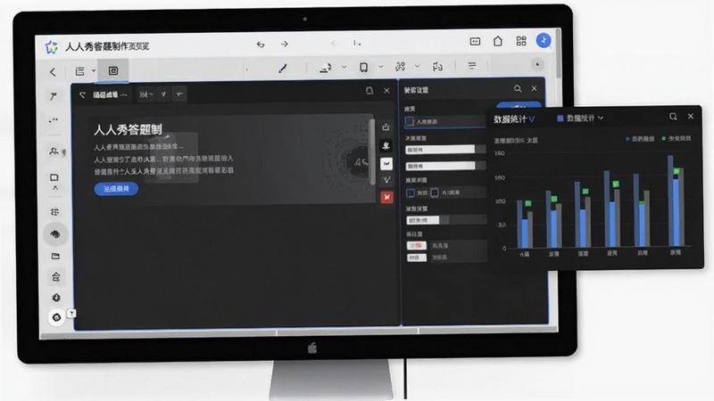Viewport: 714px width, 401px height.
Task: Select the last small tab in editor panel
Action: pyautogui.click(x=179, y=94)
